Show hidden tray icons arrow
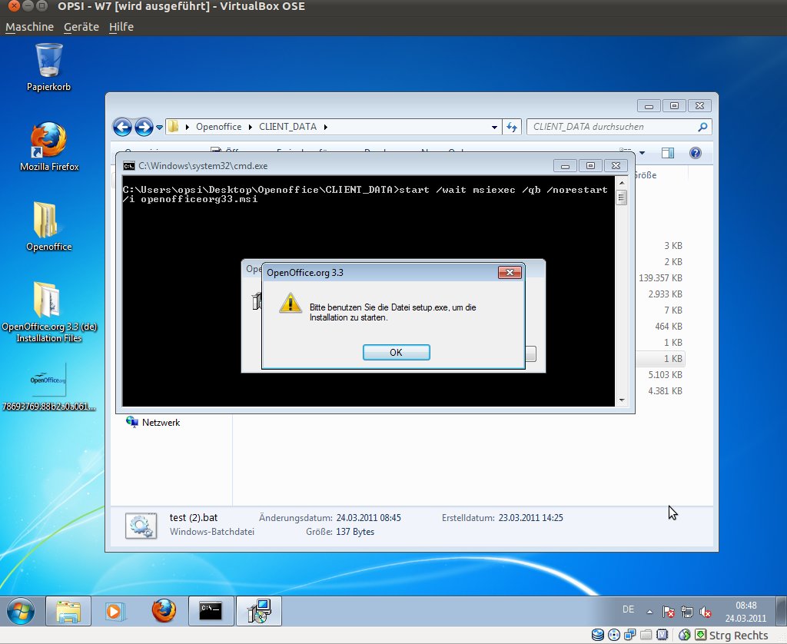 click(649, 612)
